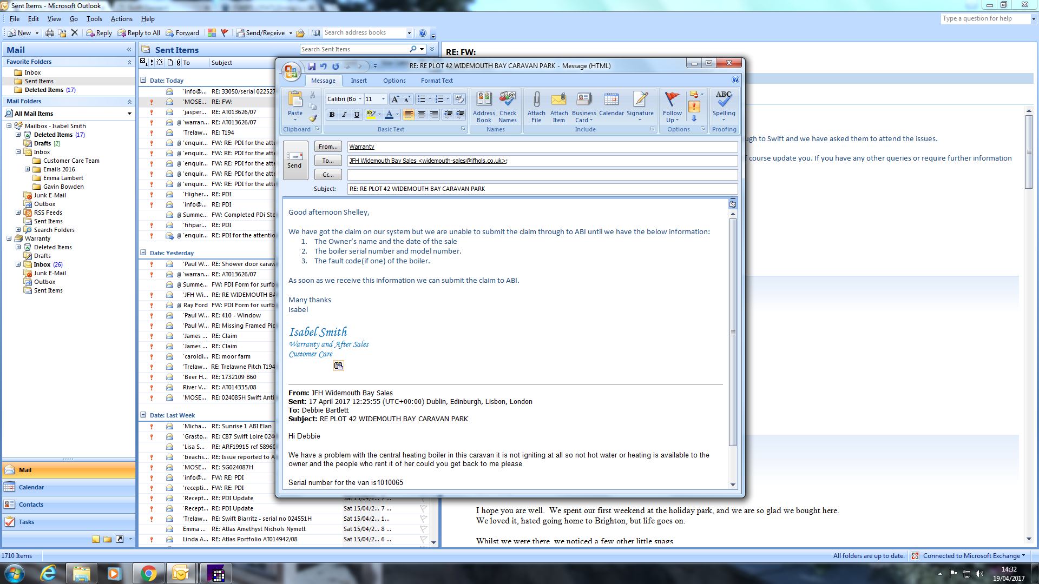Click the Cc... button

pyautogui.click(x=328, y=175)
